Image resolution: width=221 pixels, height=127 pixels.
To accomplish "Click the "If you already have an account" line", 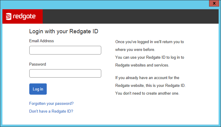I will [x=147, y=78].
